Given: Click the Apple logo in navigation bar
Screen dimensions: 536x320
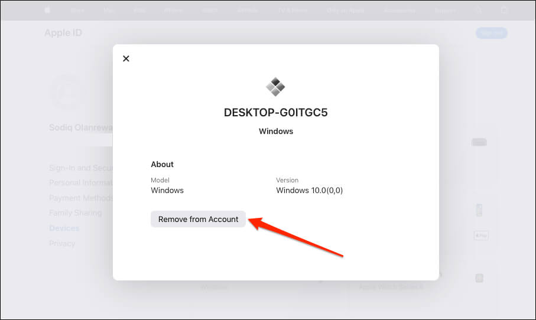Looking at the screenshot, I should tap(47, 10).
